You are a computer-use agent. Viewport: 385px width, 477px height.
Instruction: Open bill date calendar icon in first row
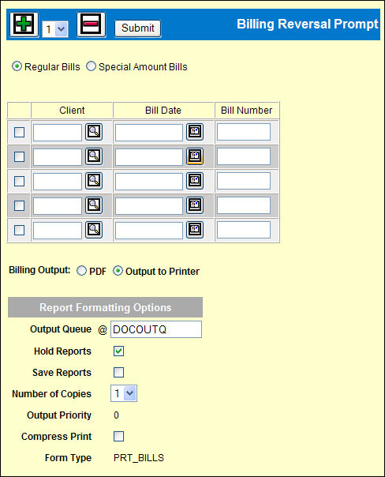pyautogui.click(x=195, y=132)
